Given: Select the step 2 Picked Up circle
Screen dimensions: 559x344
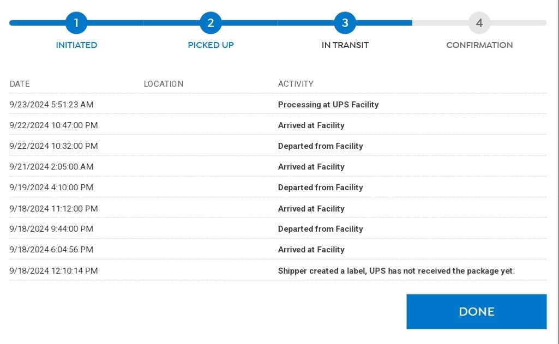Looking at the screenshot, I should 211,23.
